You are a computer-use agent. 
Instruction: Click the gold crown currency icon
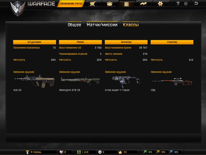tap(120, 152)
